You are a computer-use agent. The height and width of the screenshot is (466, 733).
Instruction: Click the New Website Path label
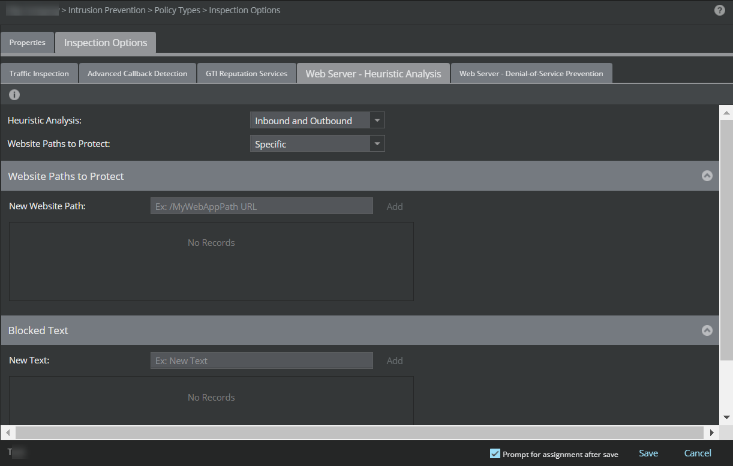(47, 206)
